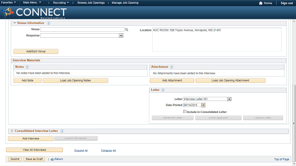
Task: Click Sign out link
Action: [x=287, y=3]
